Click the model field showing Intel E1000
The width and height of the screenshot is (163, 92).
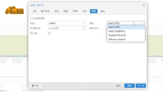pyautogui.click(x=126, y=23)
